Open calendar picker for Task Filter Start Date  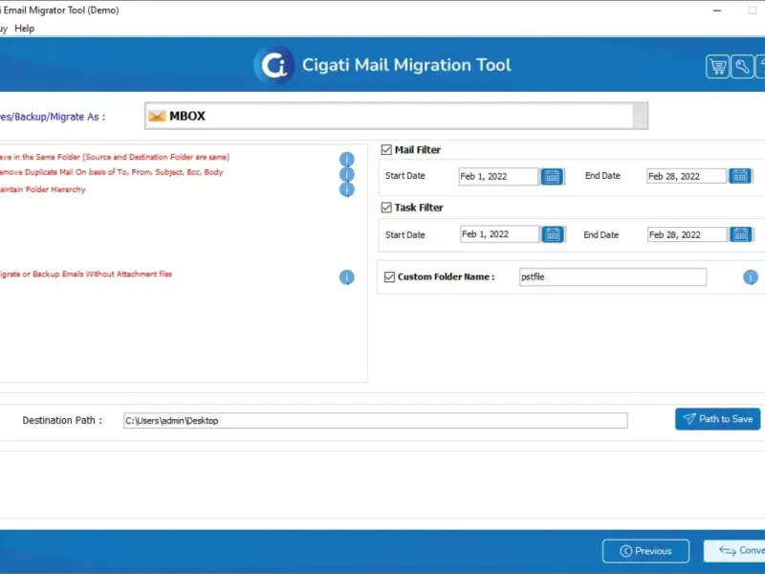553,234
